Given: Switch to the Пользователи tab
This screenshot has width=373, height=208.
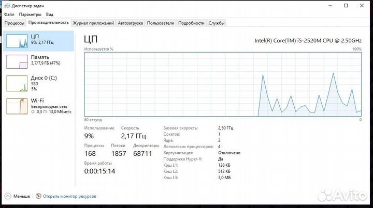Looking at the screenshot, I should pos(161,23).
